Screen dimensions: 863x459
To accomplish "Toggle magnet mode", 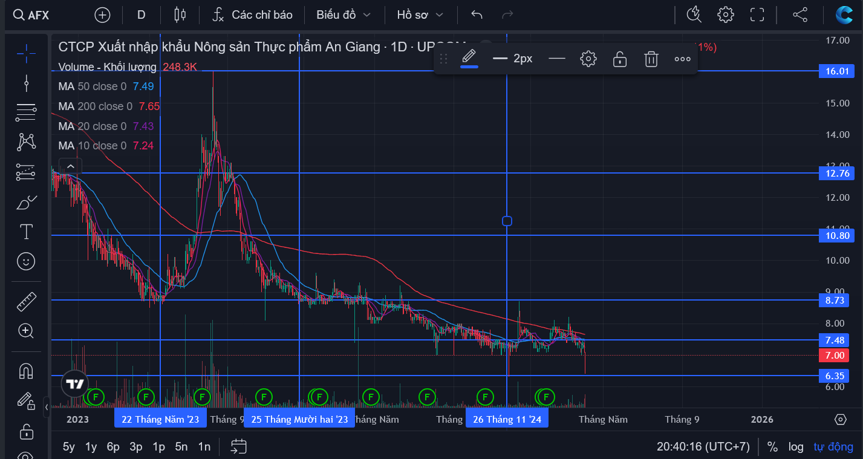I will coord(26,370).
